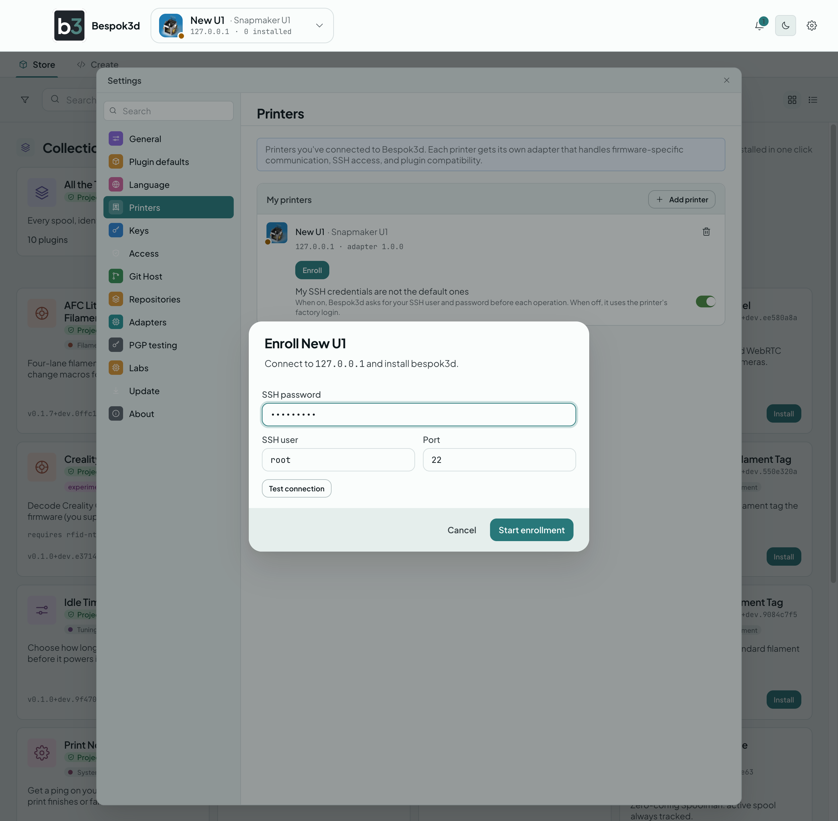Click the Repositories stack icon
Viewport: 838px width, 821px height.
point(116,299)
